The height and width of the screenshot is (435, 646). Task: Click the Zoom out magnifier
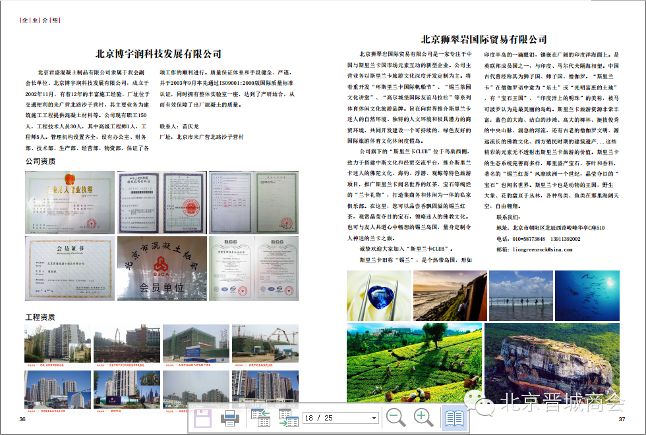396,418
